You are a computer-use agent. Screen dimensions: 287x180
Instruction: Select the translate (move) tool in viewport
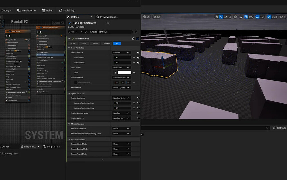(221, 17)
